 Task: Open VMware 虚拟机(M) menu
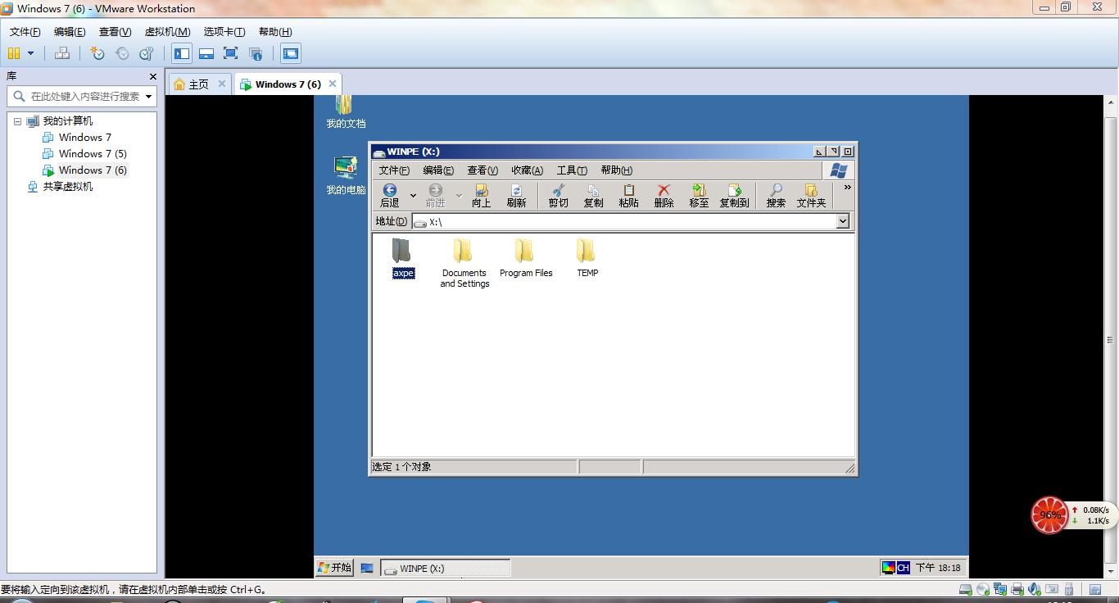(x=167, y=32)
